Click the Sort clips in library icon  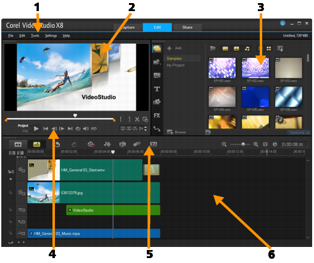click(x=280, y=49)
